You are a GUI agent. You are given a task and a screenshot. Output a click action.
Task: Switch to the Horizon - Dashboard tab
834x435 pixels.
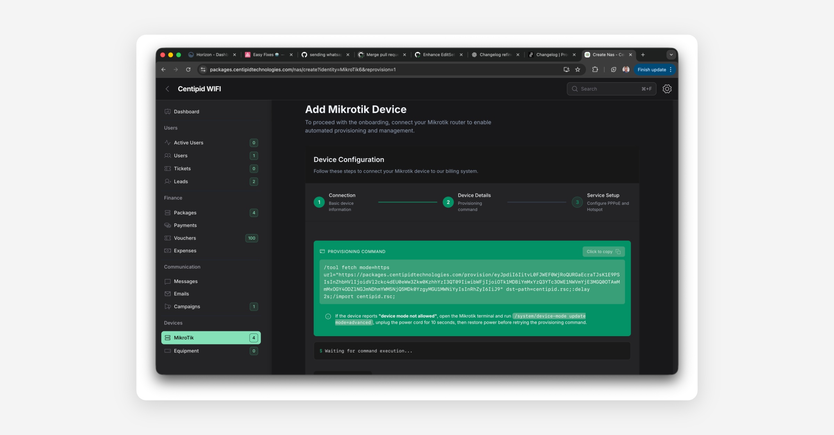click(211, 55)
